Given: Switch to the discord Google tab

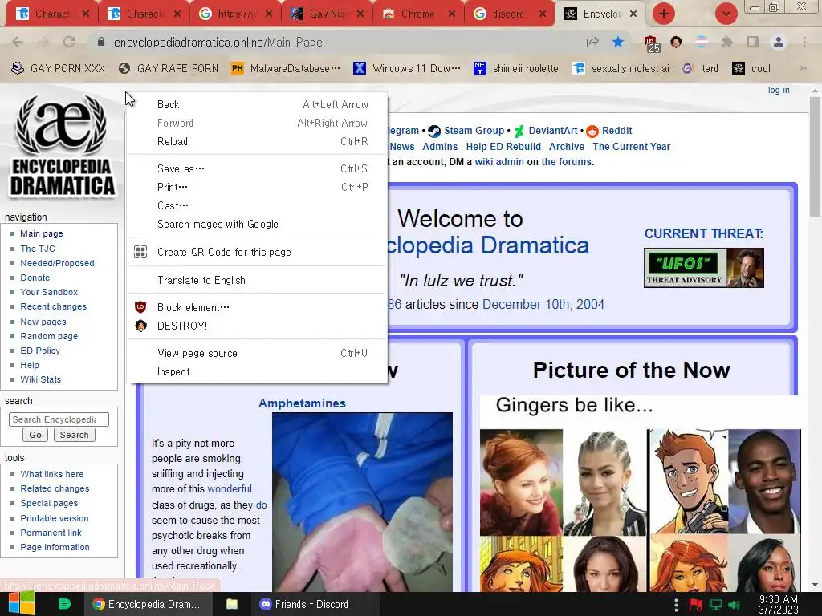Looking at the screenshot, I should [x=508, y=14].
